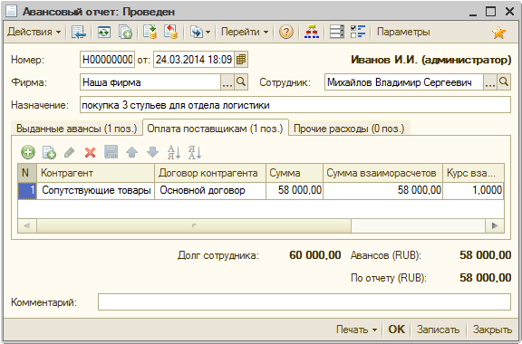Click the OK button
Screen dimensions: 522x344
click(x=397, y=330)
